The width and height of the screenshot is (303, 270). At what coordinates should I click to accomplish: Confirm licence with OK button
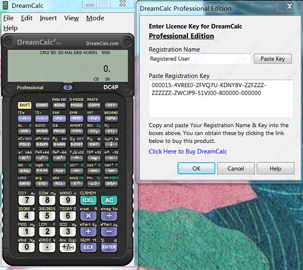coord(196,168)
